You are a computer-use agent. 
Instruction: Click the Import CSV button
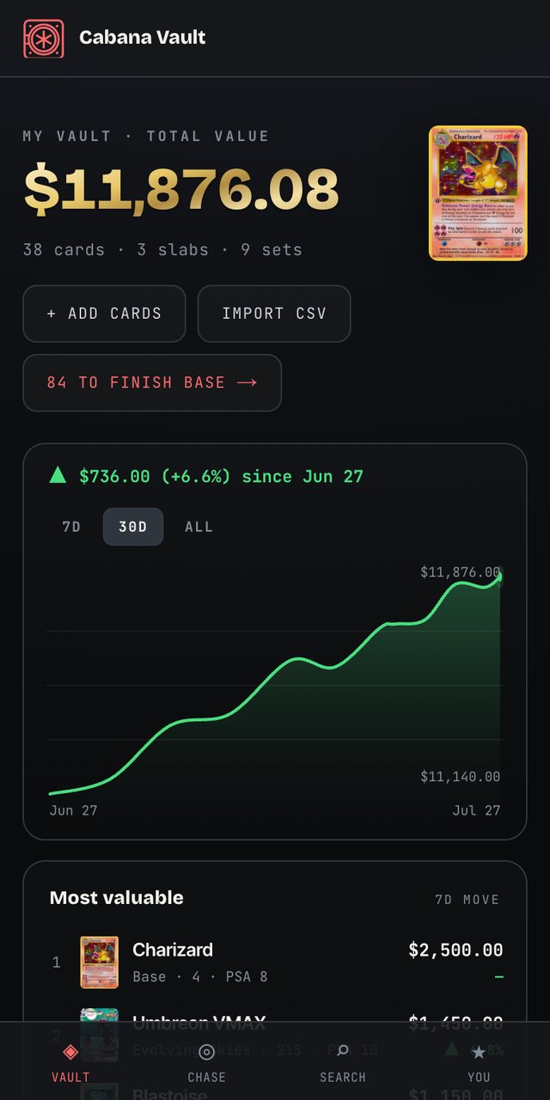pyautogui.click(x=274, y=314)
